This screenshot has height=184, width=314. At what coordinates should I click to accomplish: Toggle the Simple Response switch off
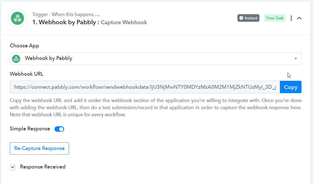pyautogui.click(x=59, y=129)
